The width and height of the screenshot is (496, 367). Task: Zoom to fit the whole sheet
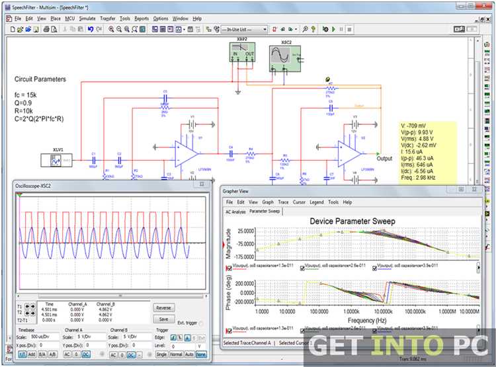(x=134, y=29)
